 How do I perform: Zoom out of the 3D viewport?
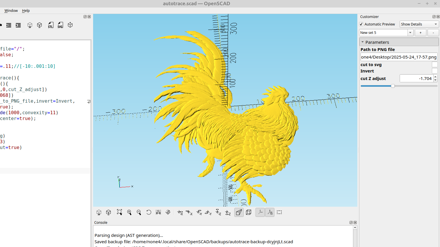pyautogui.click(x=139, y=213)
